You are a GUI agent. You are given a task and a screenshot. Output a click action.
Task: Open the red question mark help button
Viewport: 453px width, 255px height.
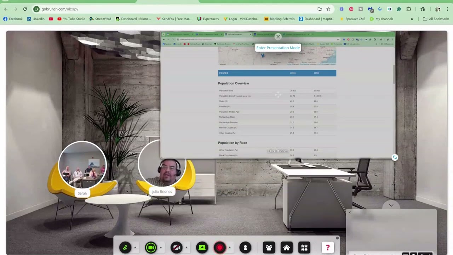click(x=328, y=248)
